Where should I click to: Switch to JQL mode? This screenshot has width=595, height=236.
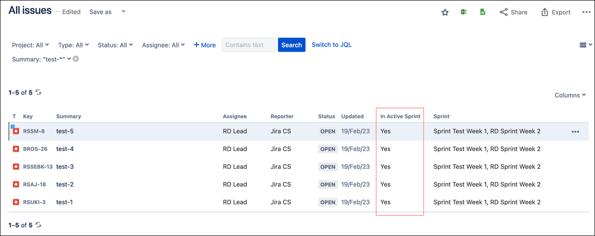[x=332, y=45]
